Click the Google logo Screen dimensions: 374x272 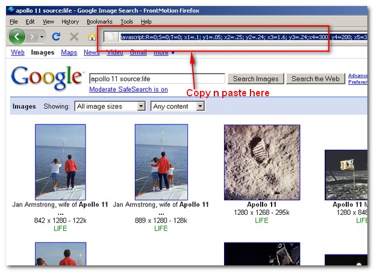pyautogui.click(x=47, y=78)
